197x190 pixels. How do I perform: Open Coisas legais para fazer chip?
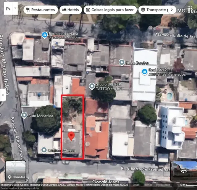tap(110, 10)
